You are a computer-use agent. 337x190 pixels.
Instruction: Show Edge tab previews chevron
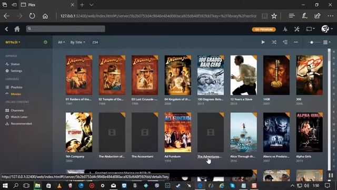coord(91,5)
